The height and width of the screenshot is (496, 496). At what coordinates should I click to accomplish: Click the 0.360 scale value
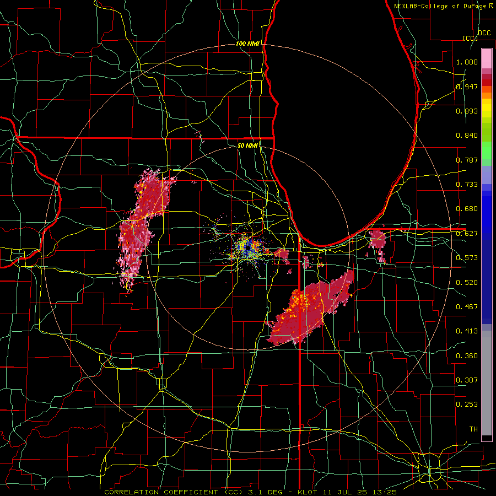467,355
